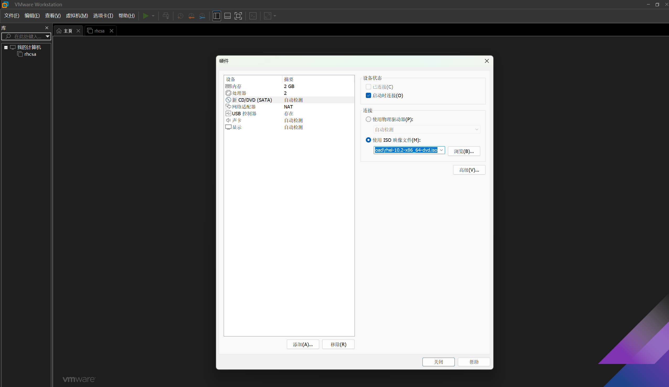The height and width of the screenshot is (387, 669).
Task: Click the stretch guest display icon
Action: coord(267,16)
